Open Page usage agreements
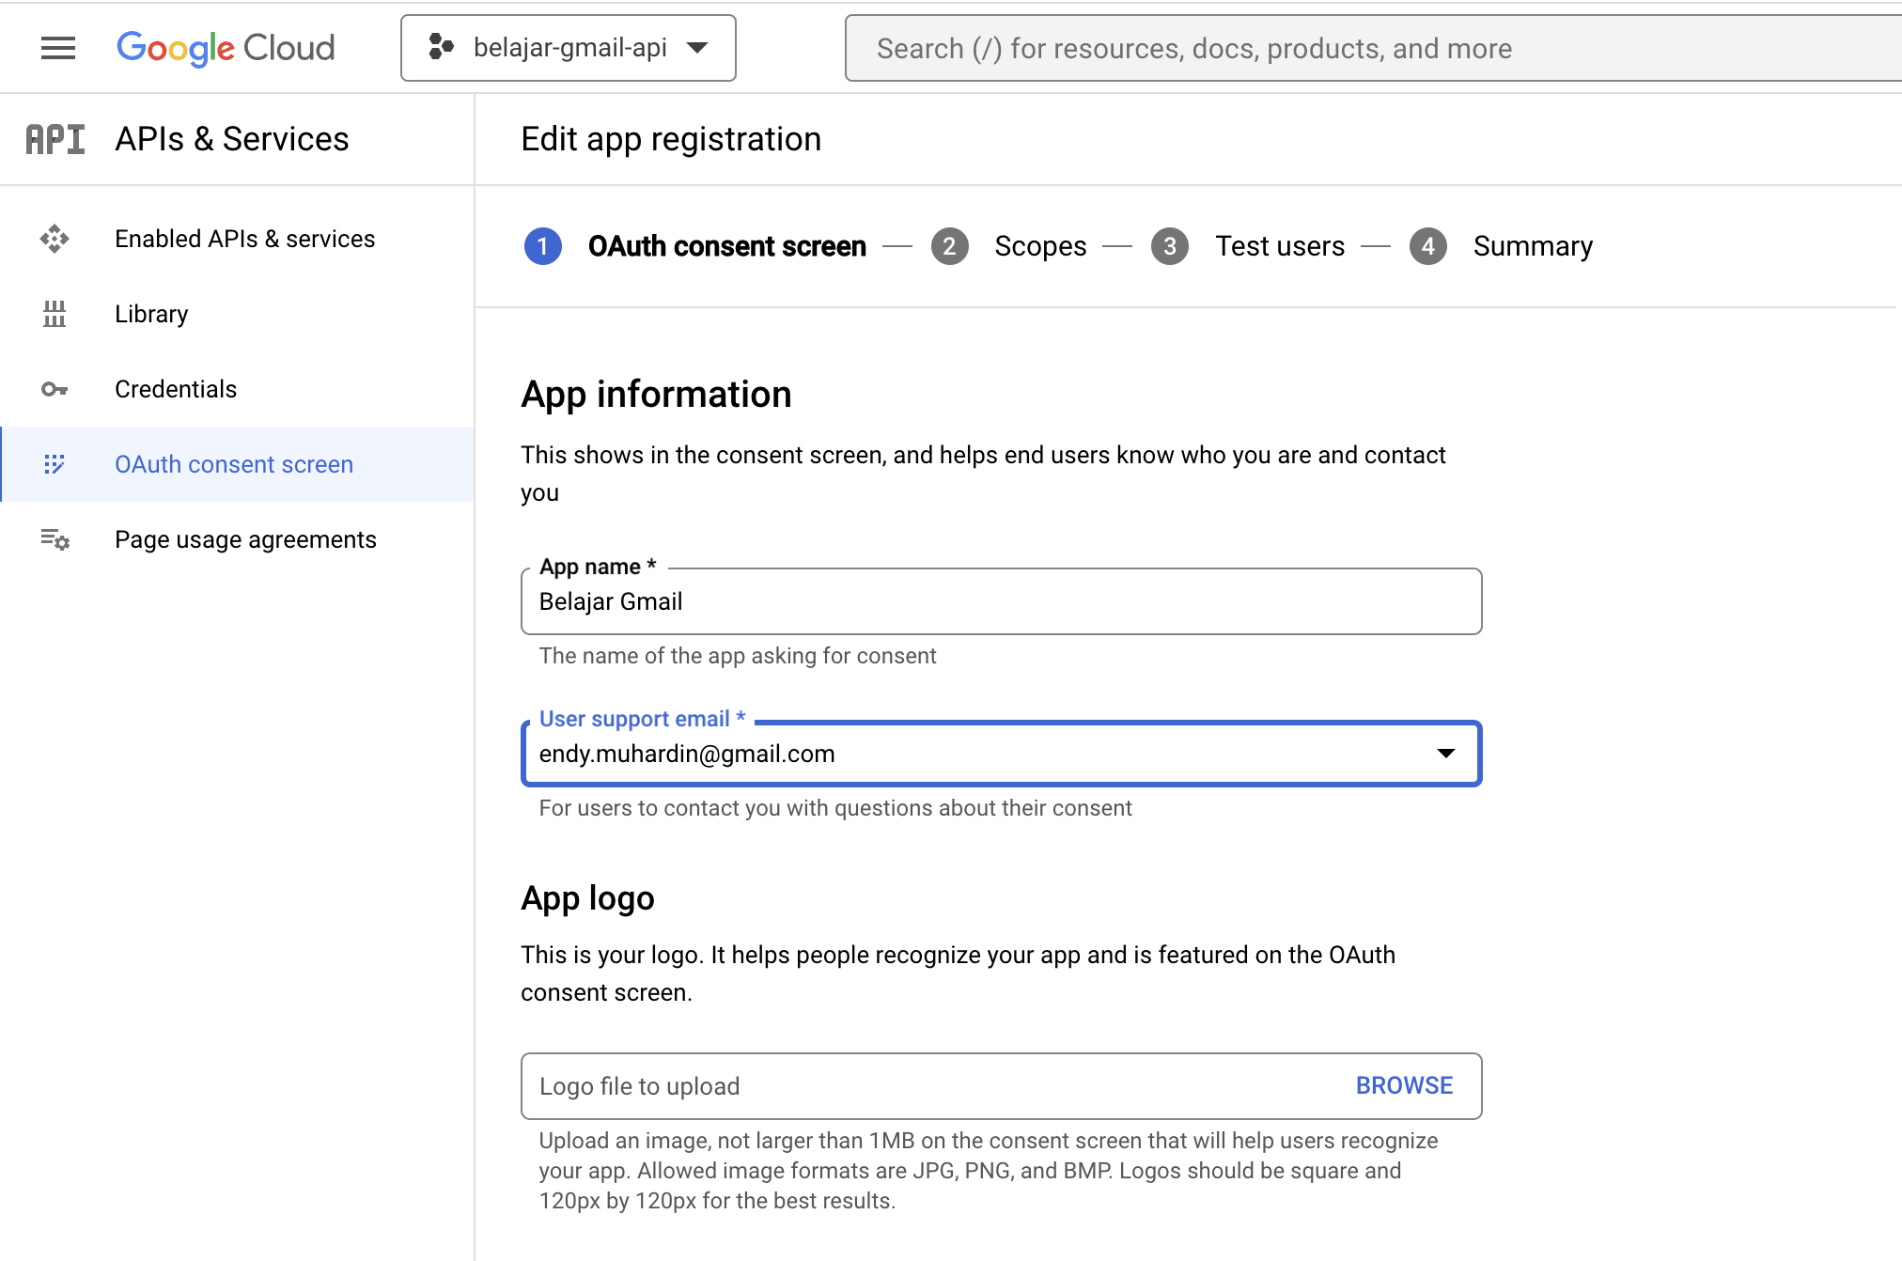The height and width of the screenshot is (1261, 1902). point(245,539)
